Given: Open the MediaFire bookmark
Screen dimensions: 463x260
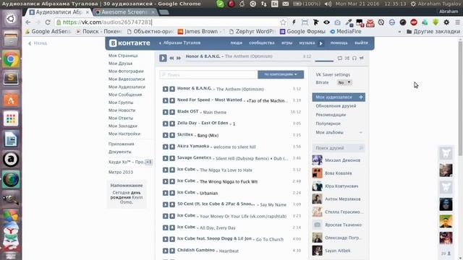Looking at the screenshot, I should coord(346,31).
